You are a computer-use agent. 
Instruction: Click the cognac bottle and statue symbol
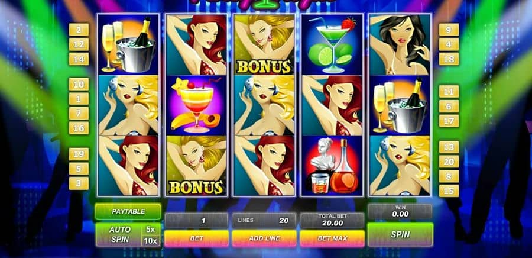332,166
